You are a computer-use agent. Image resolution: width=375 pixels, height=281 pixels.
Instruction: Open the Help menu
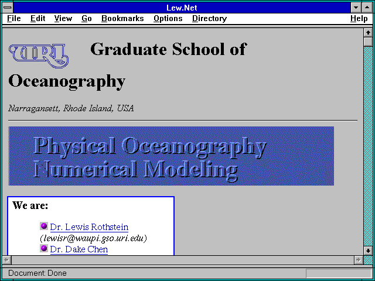(x=359, y=18)
